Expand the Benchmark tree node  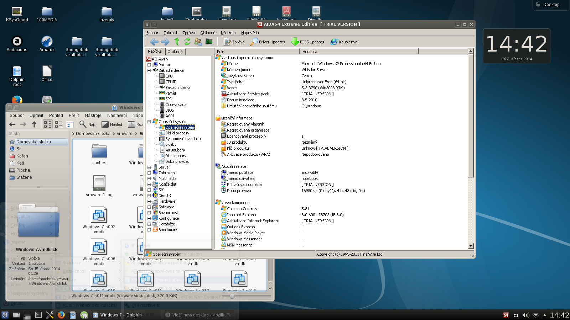click(x=149, y=230)
